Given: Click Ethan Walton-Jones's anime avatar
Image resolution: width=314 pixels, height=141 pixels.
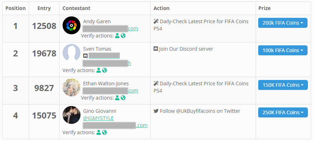Looking at the screenshot, I should (72, 87).
